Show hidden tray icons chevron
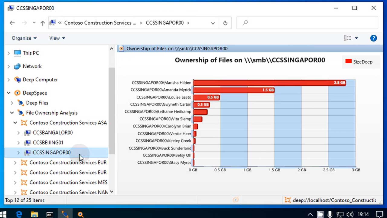The height and width of the screenshot is (218, 387). [x=310, y=214]
